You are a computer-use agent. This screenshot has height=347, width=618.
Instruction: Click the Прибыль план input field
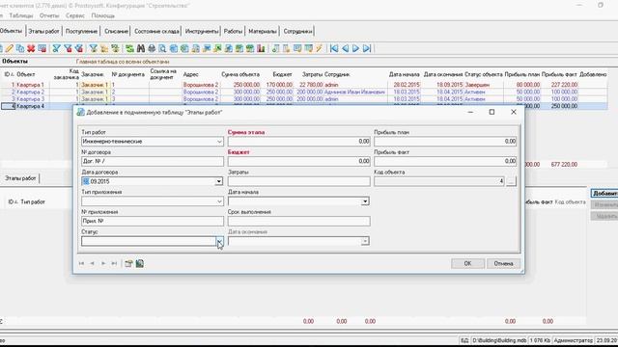click(x=445, y=142)
